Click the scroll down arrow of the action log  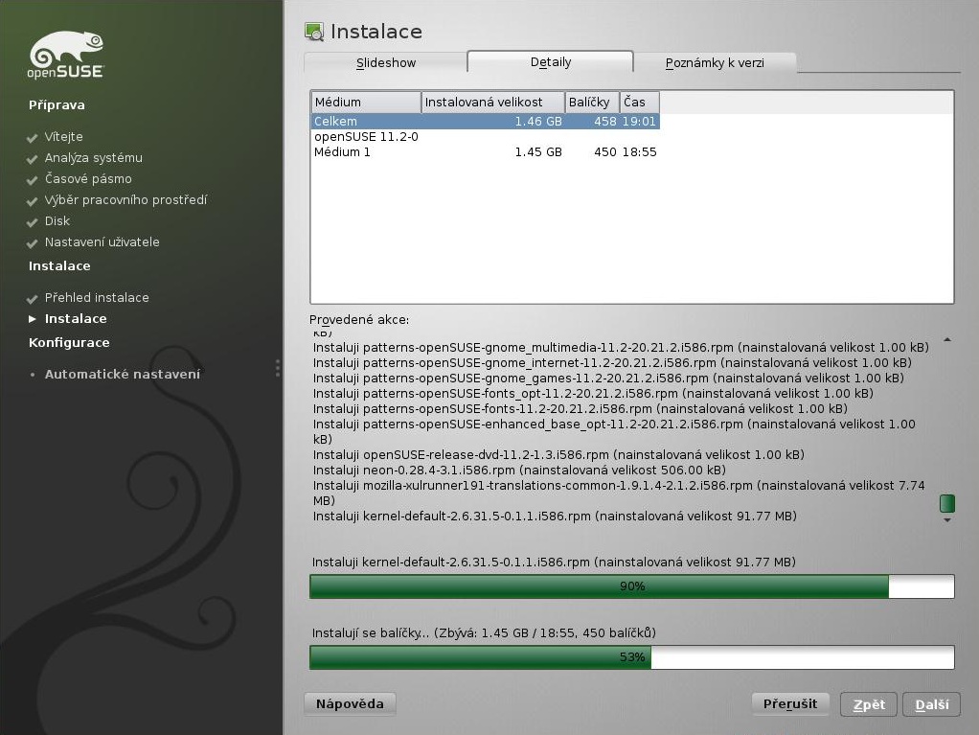[947, 519]
